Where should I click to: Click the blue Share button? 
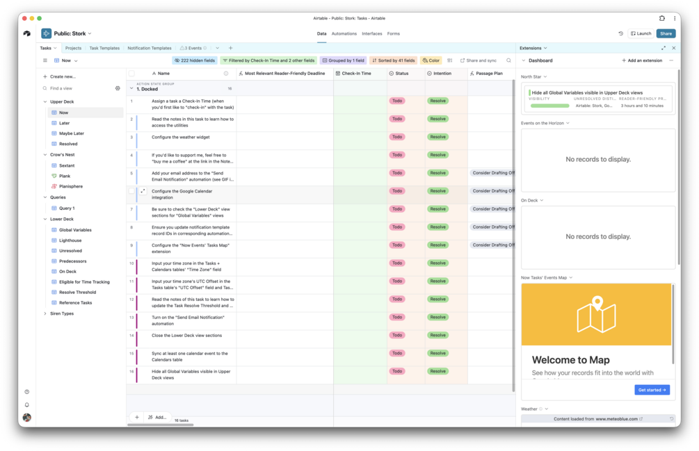[x=666, y=33]
